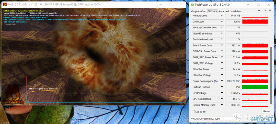Minimize the GPU-Z window
This screenshot has height=124, width=276.
[248, 5]
